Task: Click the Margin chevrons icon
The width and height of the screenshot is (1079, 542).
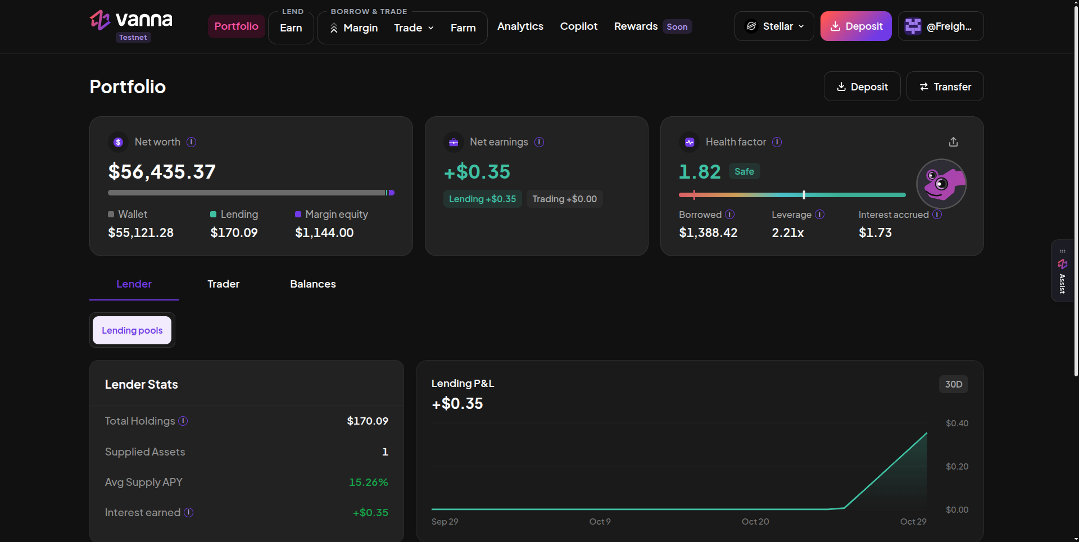Action: (334, 28)
